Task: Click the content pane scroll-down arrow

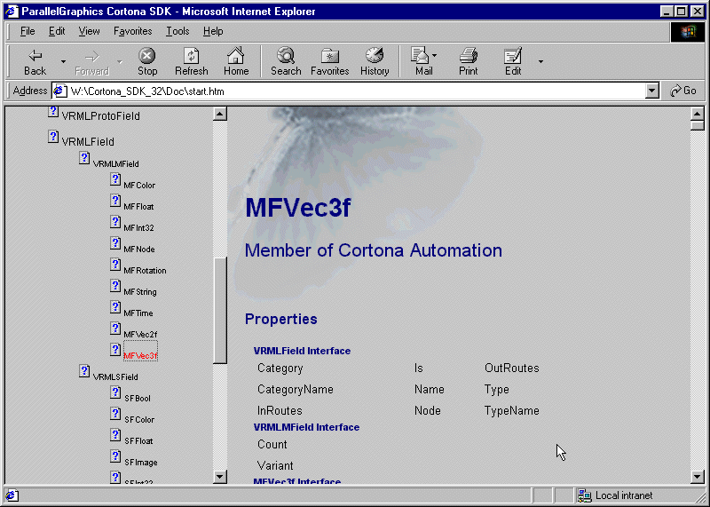Action: click(x=698, y=477)
